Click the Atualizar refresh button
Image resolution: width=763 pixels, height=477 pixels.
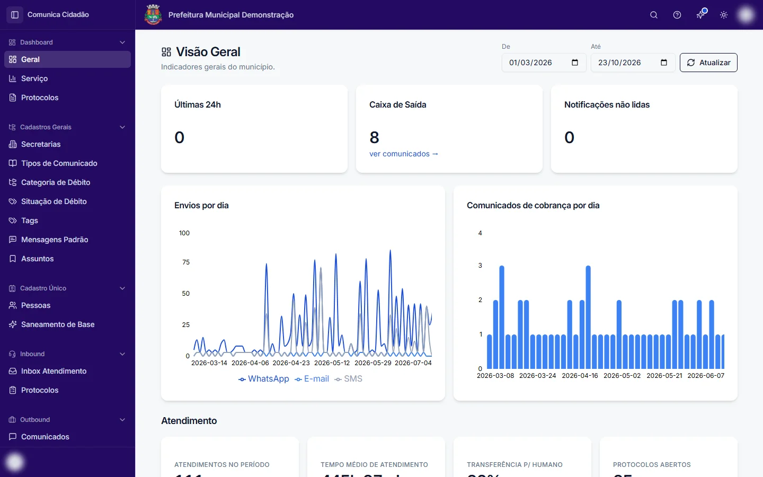coord(708,63)
